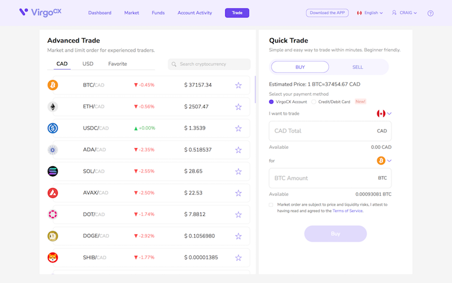Click the USDC coin icon
Viewport: 452px width, 283px height.
53,129
